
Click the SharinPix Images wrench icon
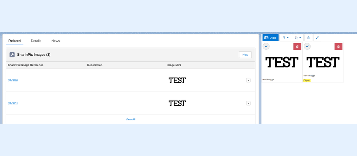coord(12,55)
